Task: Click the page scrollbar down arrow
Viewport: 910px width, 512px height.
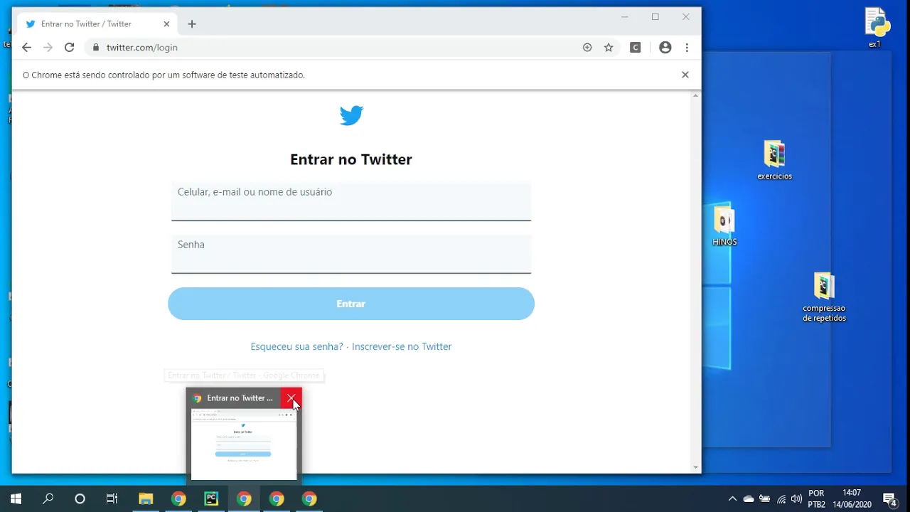Action: click(696, 468)
